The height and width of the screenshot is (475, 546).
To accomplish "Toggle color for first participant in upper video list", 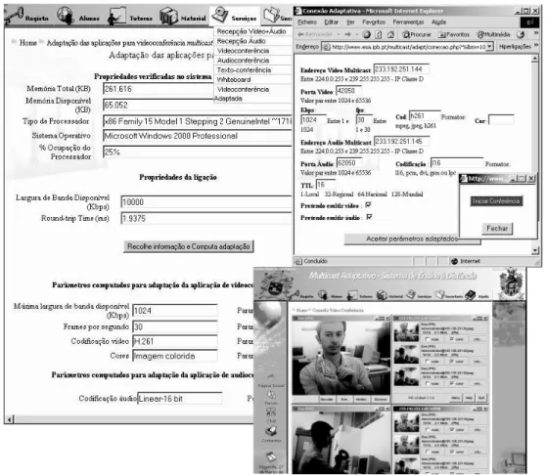I will pyautogui.click(x=452, y=339).
